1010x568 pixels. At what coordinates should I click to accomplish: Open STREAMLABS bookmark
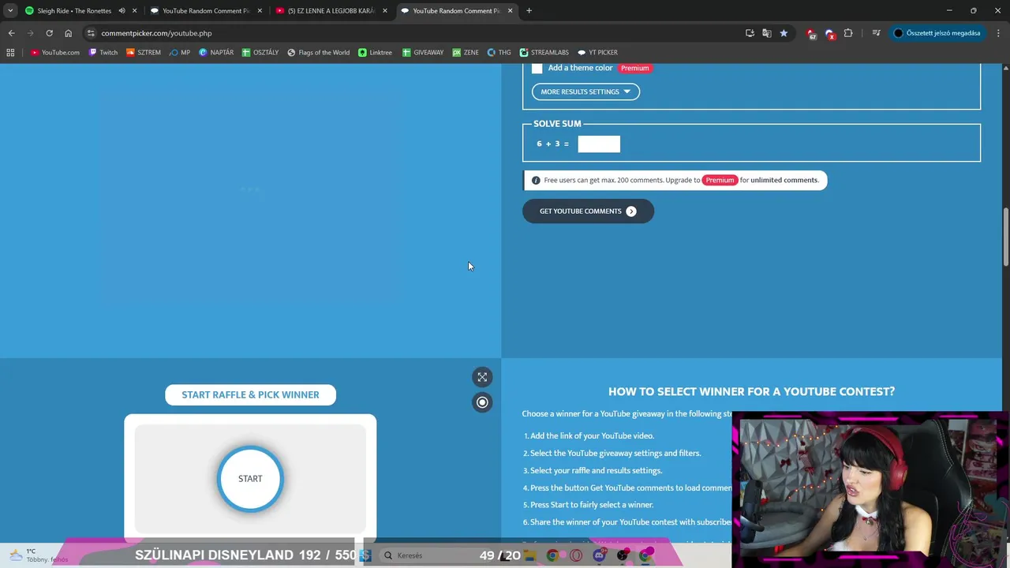click(x=544, y=53)
